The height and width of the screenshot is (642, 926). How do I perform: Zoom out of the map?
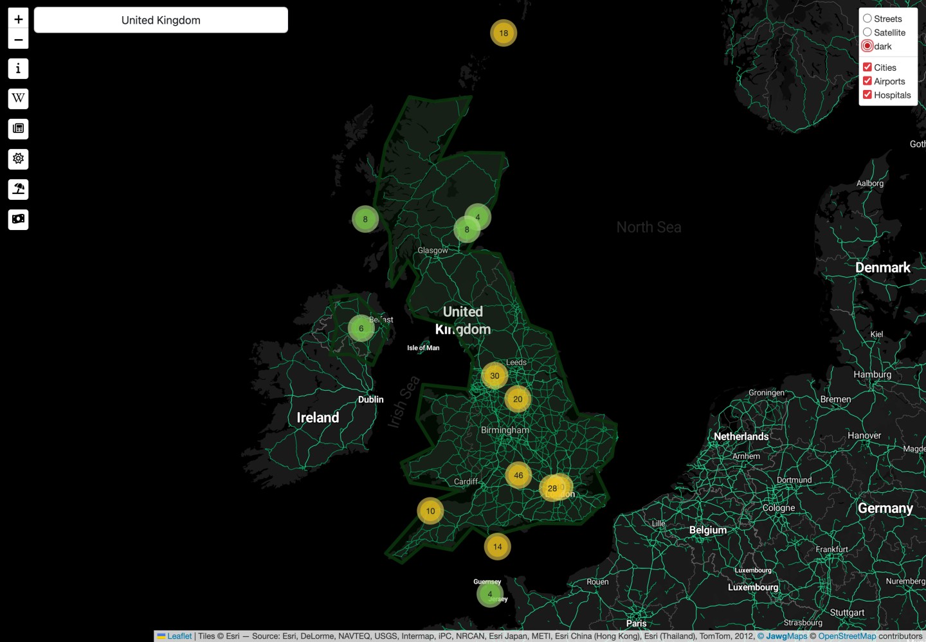18,39
